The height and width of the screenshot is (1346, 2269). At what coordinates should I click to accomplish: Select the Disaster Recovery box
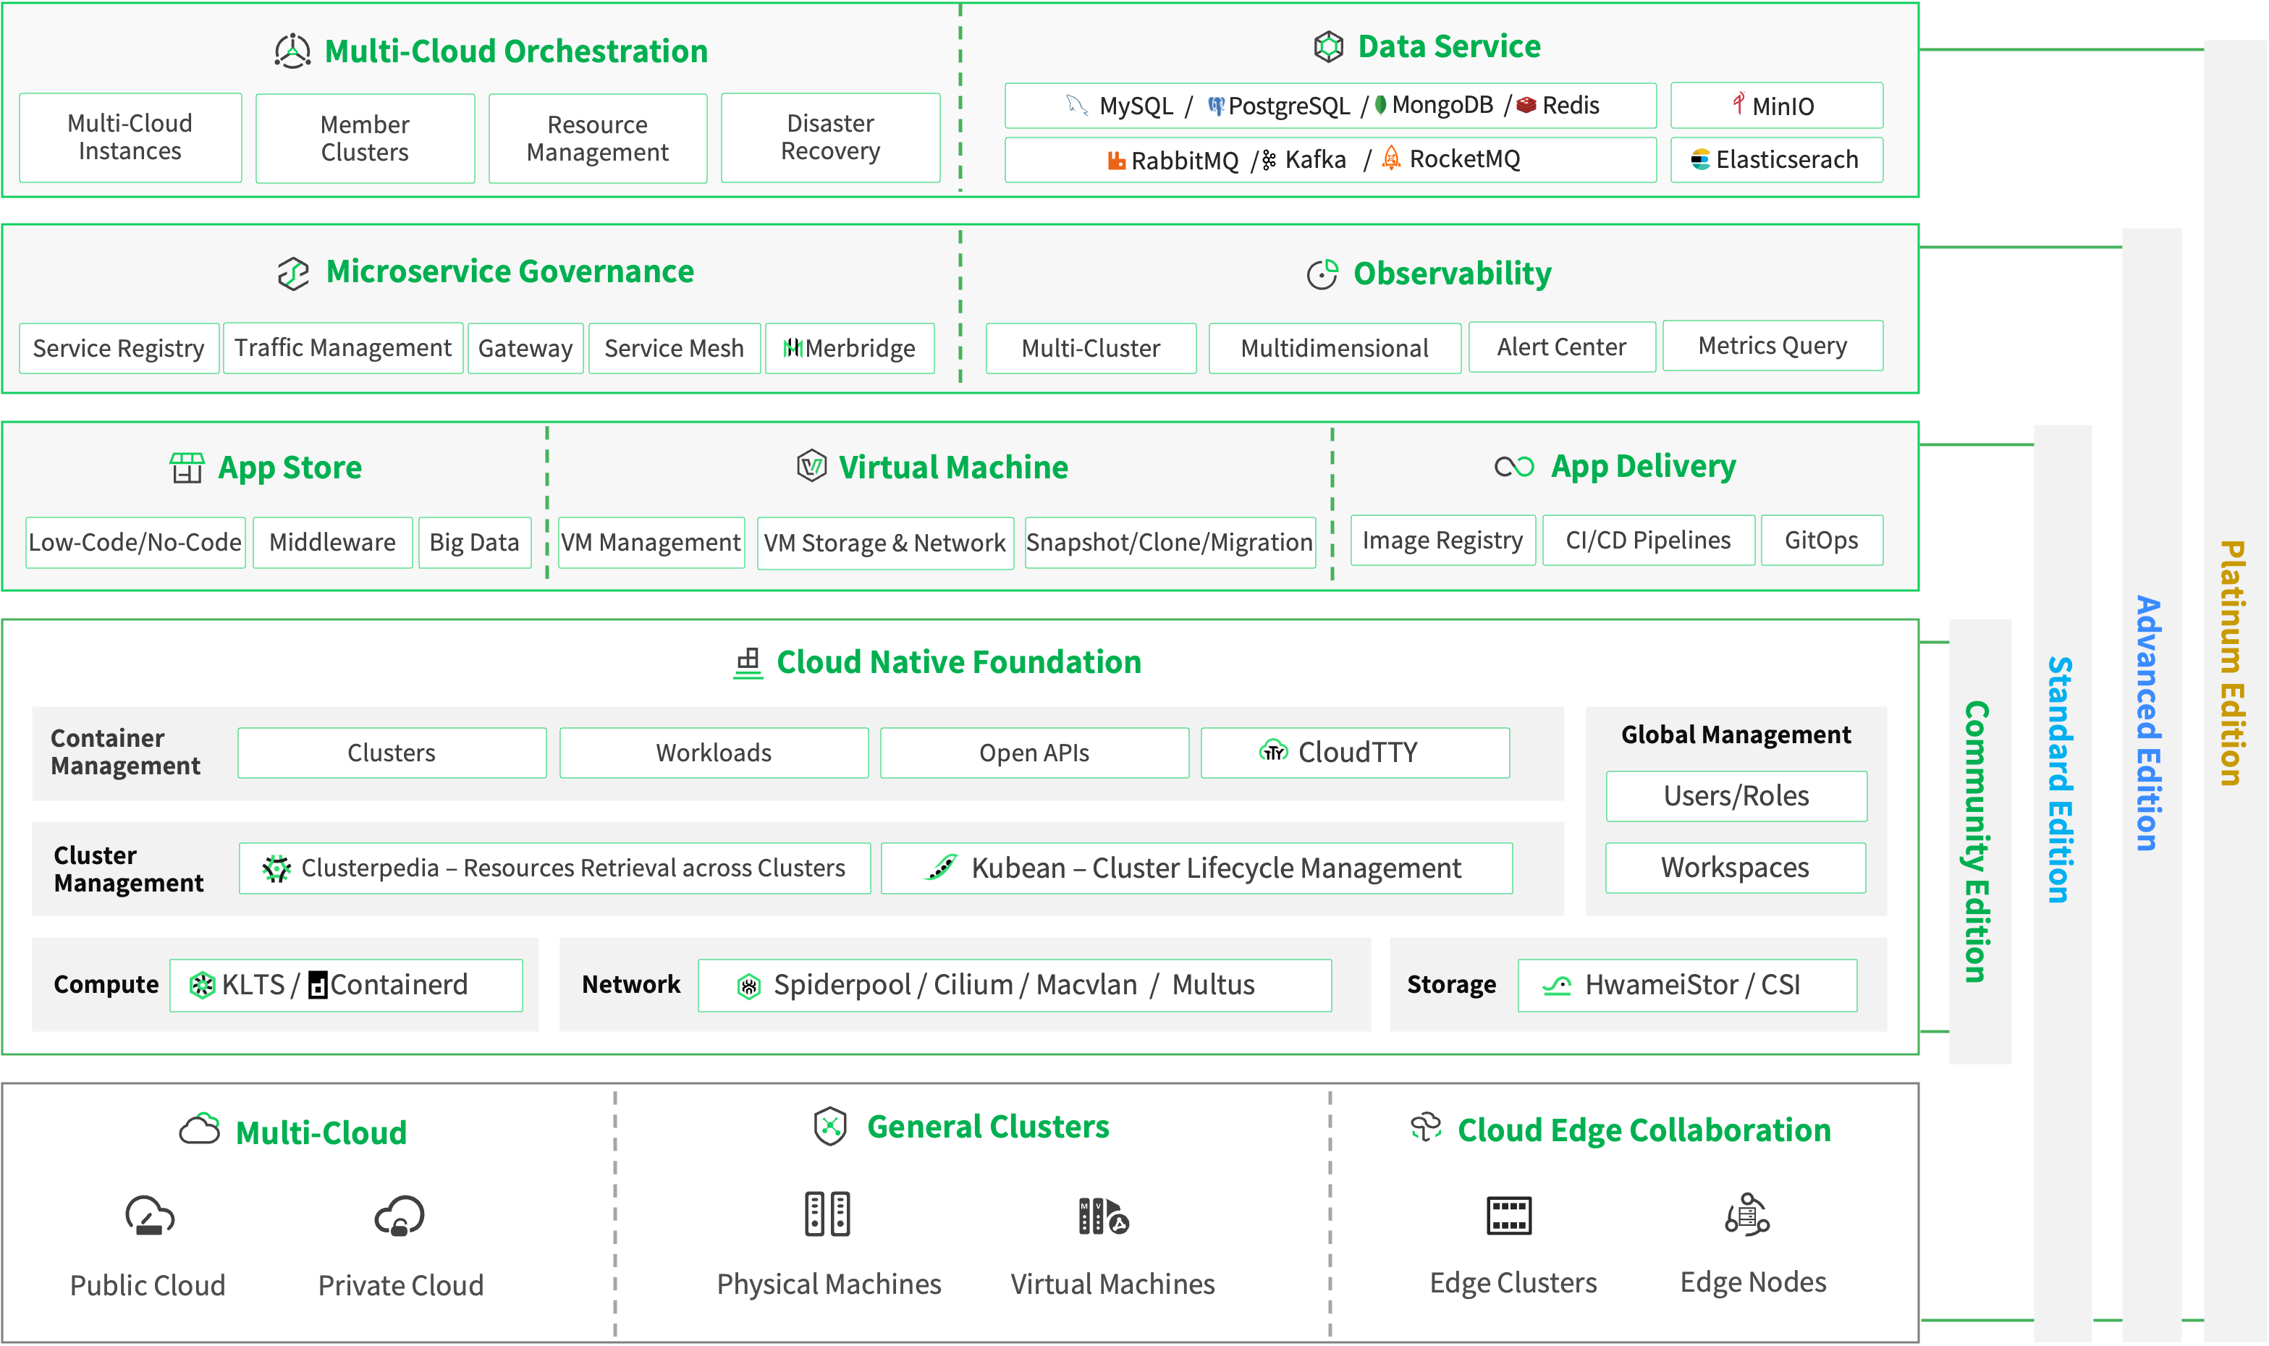(829, 138)
